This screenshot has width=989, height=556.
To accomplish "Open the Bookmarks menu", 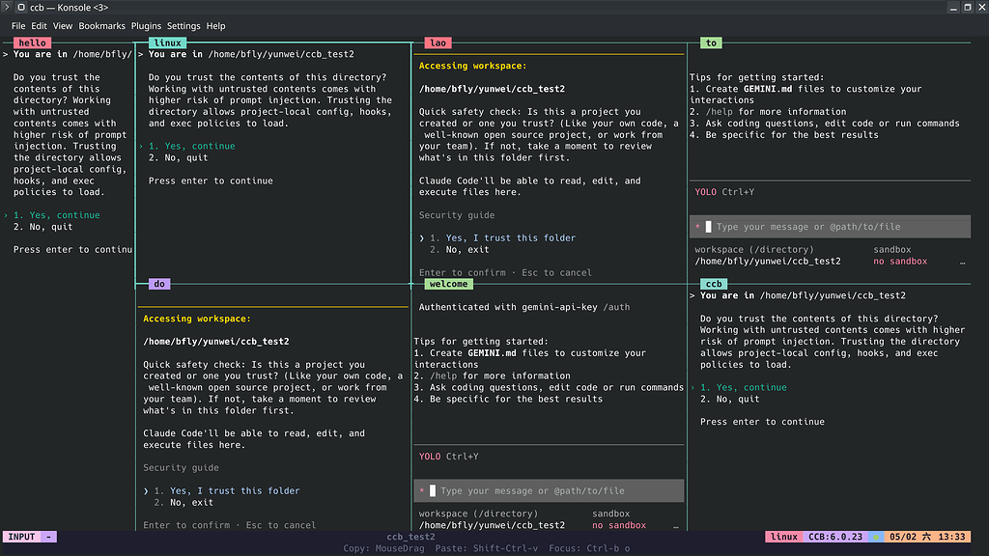I will pyautogui.click(x=101, y=26).
